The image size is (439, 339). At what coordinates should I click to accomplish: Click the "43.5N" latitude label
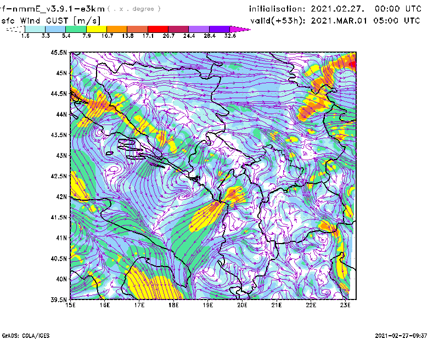[x=59, y=135]
